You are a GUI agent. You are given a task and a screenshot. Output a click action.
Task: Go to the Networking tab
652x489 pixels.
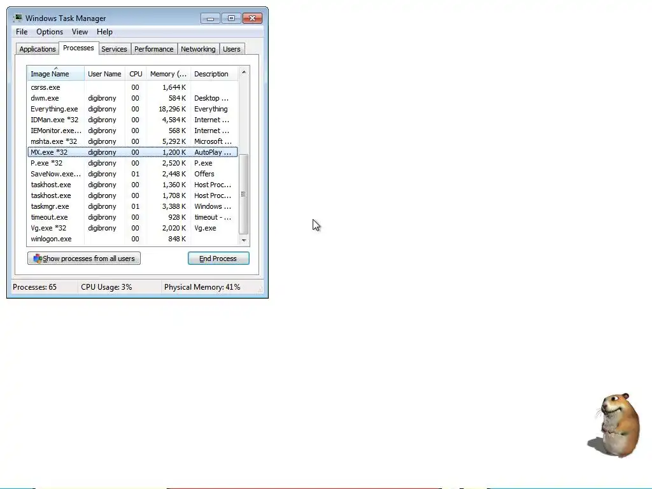tap(198, 49)
